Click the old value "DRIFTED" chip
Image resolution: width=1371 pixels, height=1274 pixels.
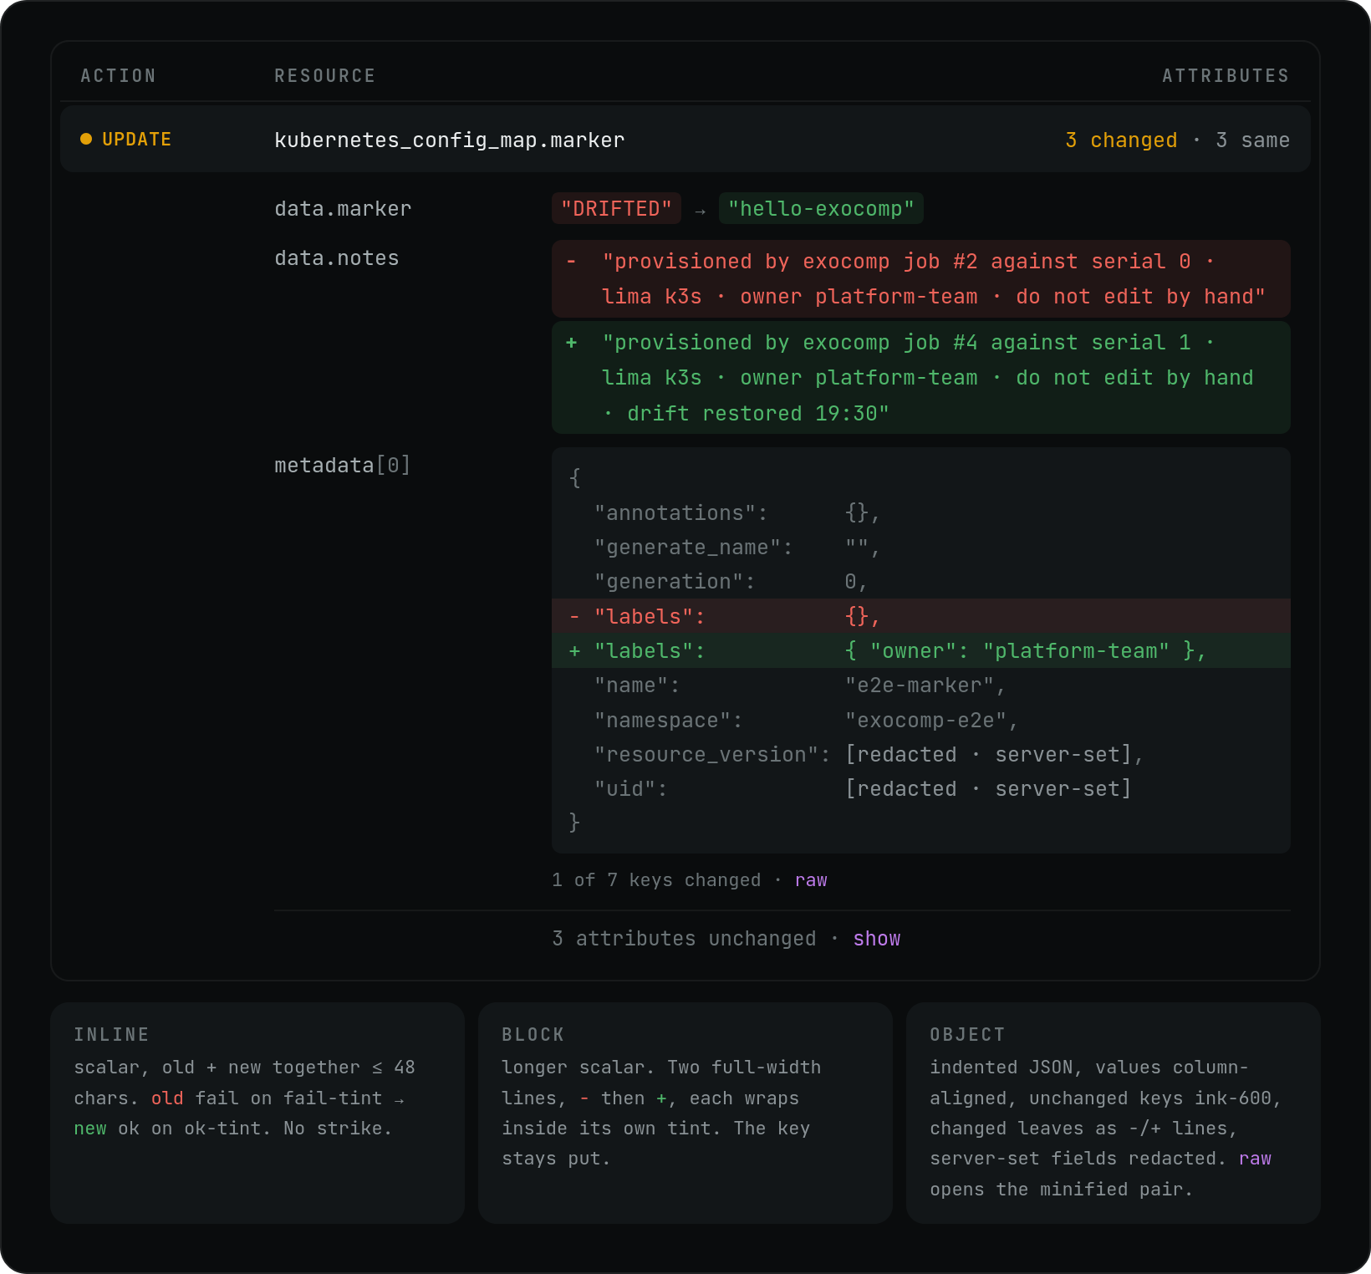coord(616,209)
